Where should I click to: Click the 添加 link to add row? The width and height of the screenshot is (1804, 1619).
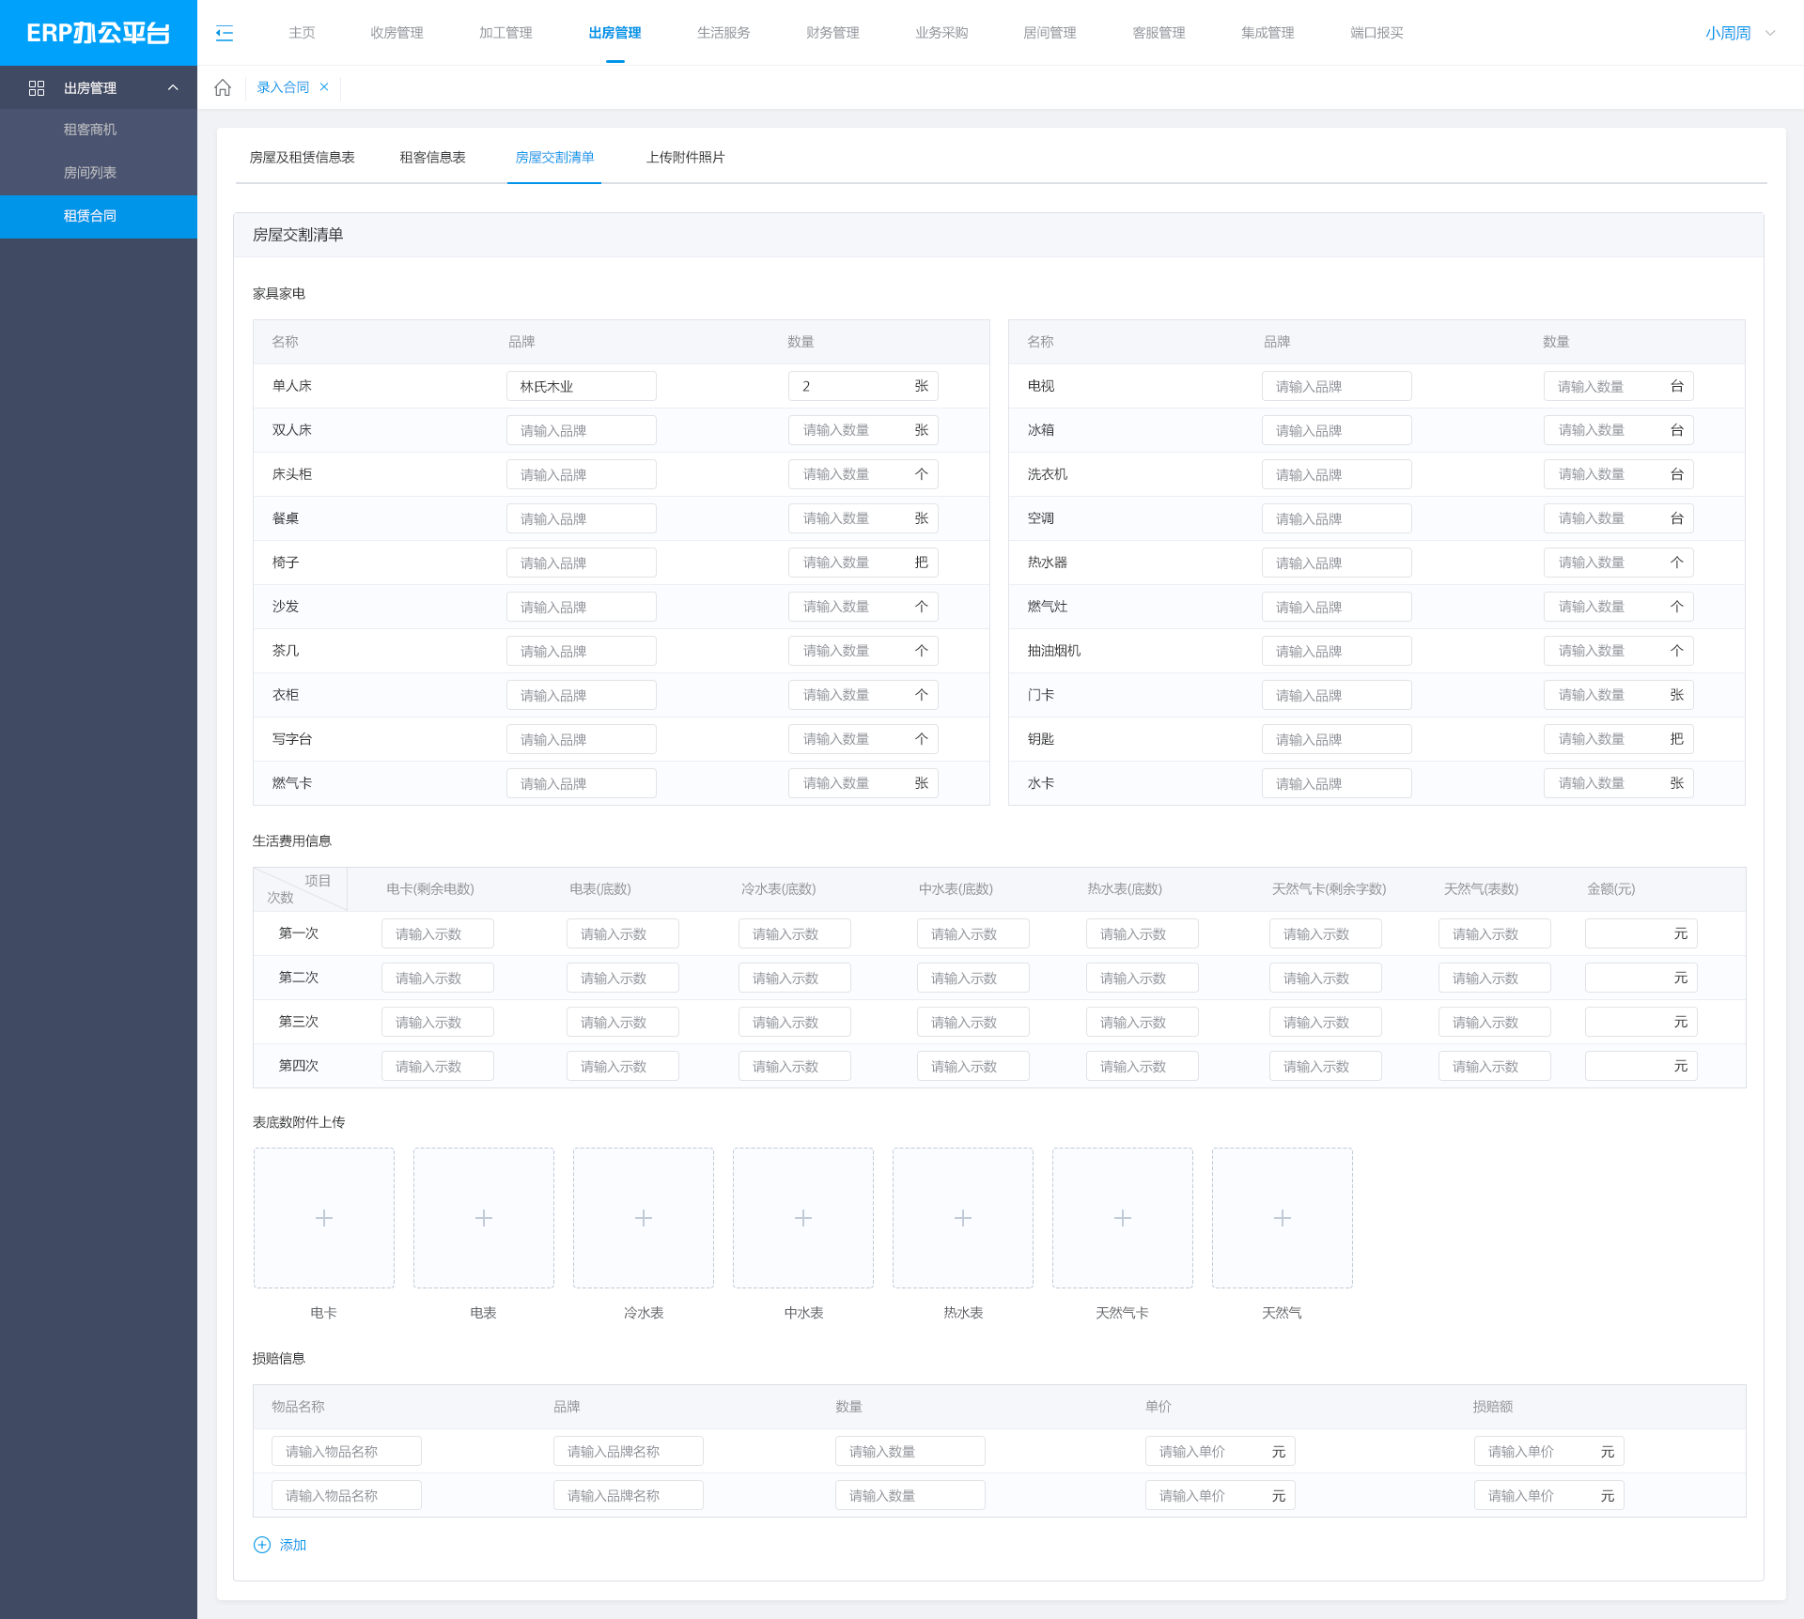292,1545
